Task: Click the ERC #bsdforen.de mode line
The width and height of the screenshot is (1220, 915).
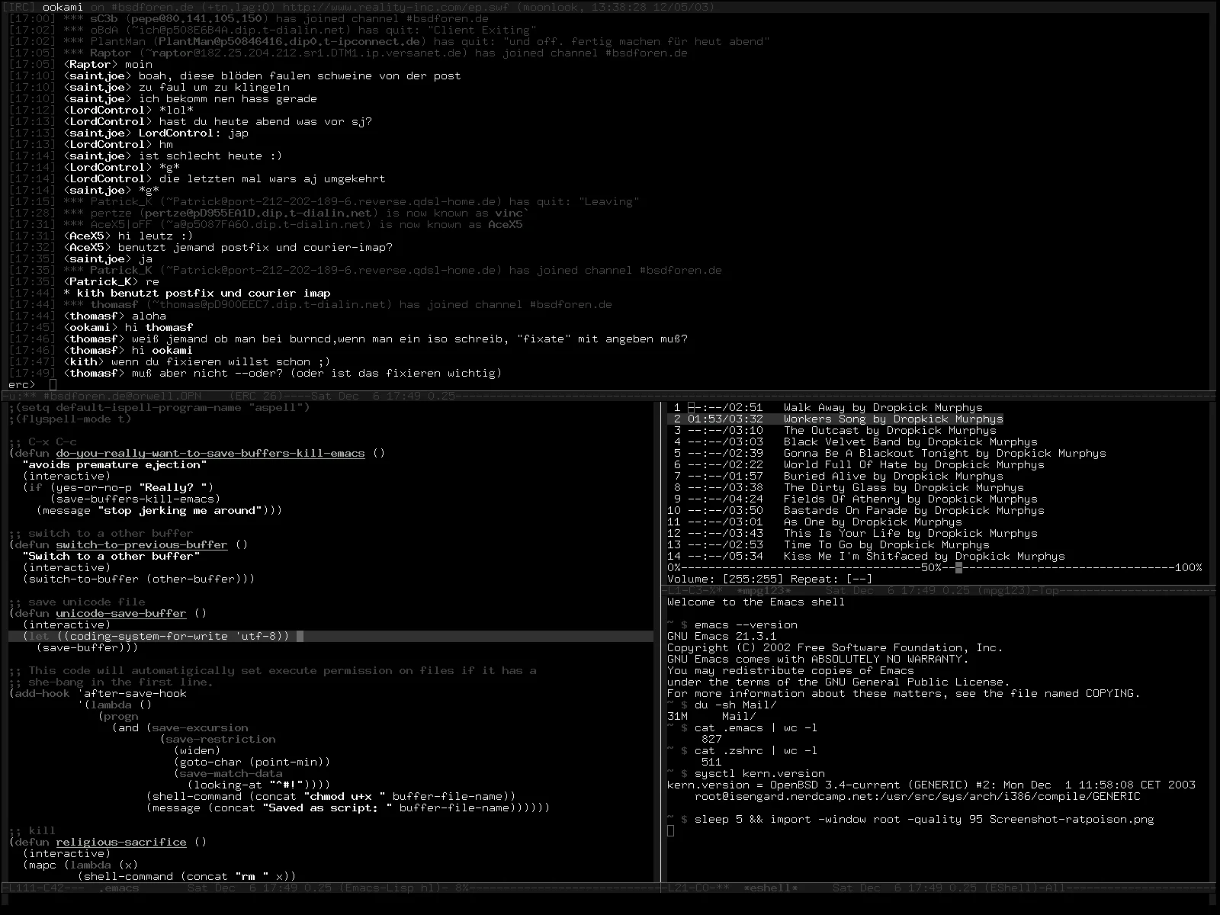Action: (x=610, y=396)
